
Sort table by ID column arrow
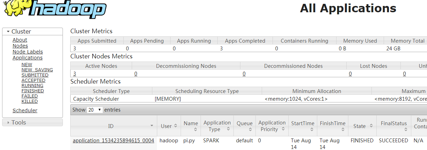[152, 126]
